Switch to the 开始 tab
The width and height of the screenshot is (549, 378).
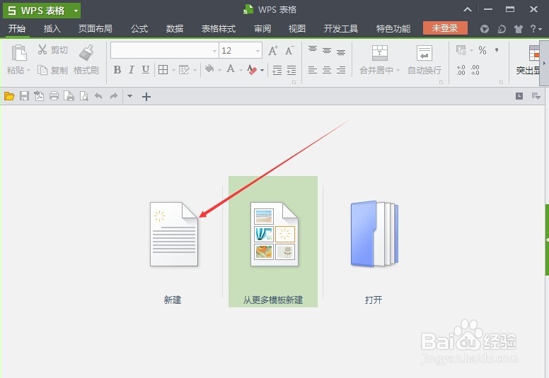point(17,29)
